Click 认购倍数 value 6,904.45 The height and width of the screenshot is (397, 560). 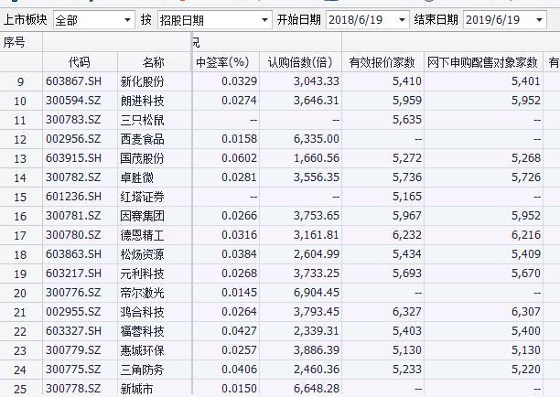click(x=317, y=293)
